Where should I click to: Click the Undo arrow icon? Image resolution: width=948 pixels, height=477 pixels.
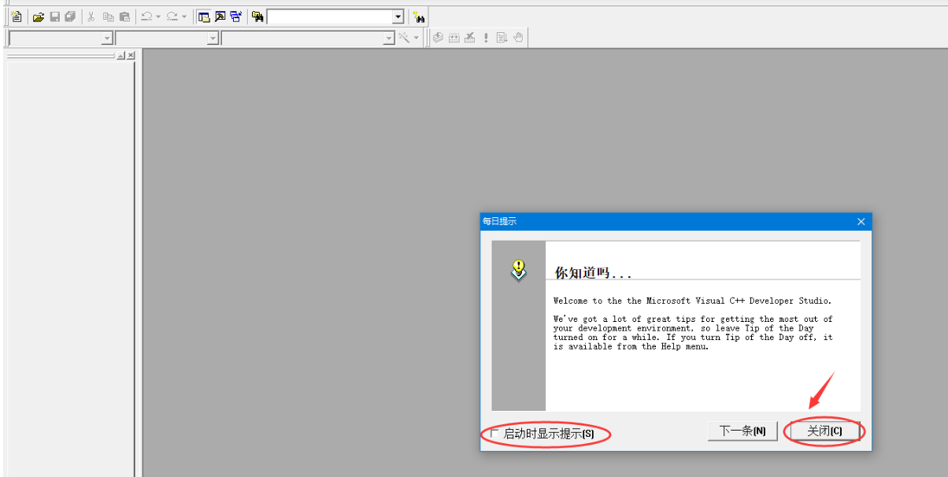coord(146,17)
